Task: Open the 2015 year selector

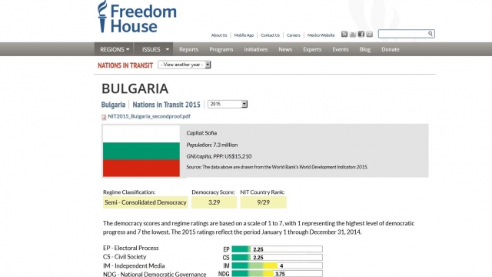Action: pyautogui.click(x=228, y=104)
